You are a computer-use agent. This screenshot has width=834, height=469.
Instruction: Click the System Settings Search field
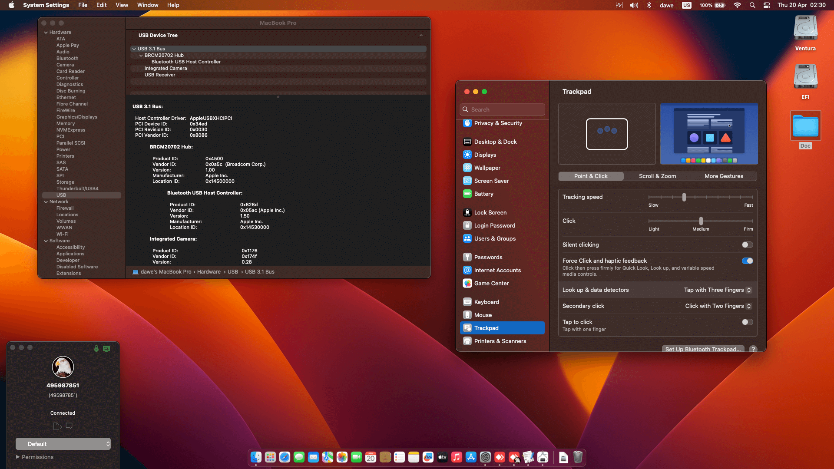pyautogui.click(x=502, y=109)
